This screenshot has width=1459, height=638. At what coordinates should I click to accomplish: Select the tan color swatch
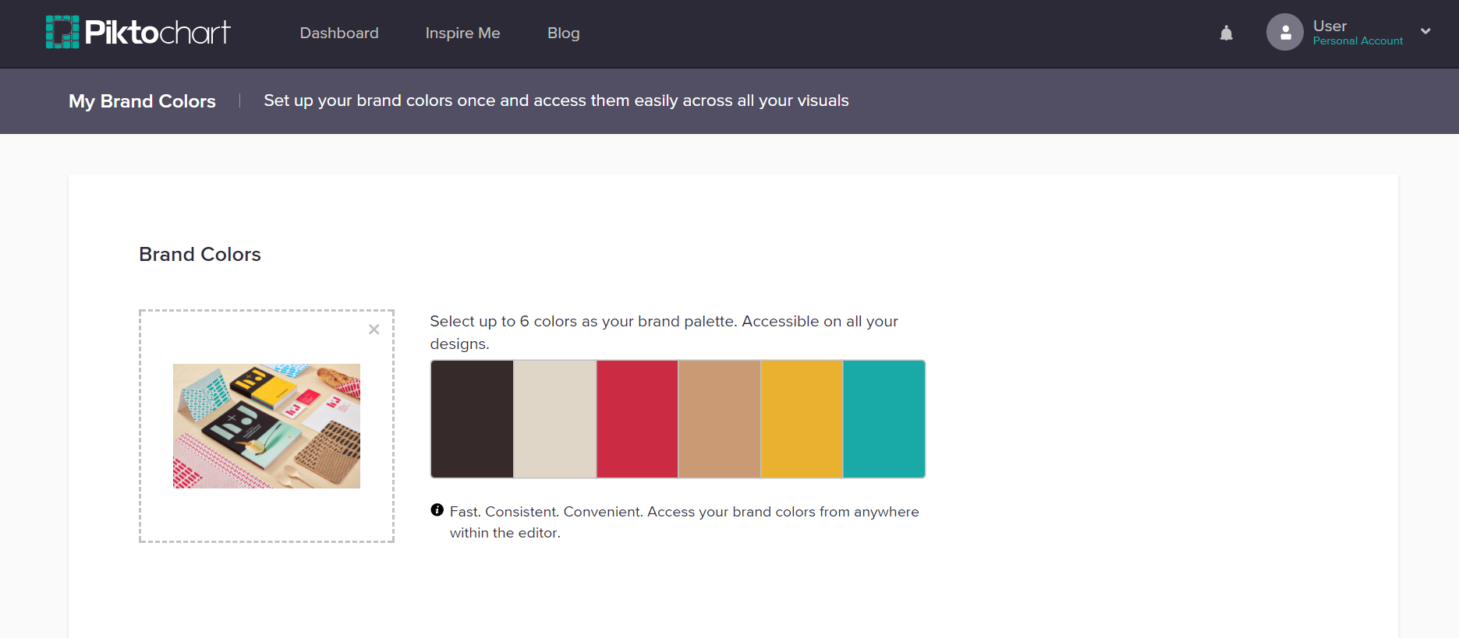click(720, 419)
